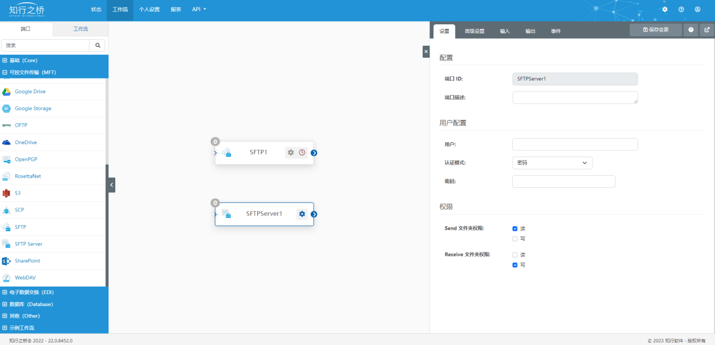This screenshot has width=715, height=345.
Task: Click the RosettaNet connector icon
Action: click(7, 176)
